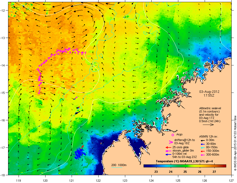Click the 0.5m/s velocity reference arrow
This screenshot has width=237, height=183.
[208, 125]
